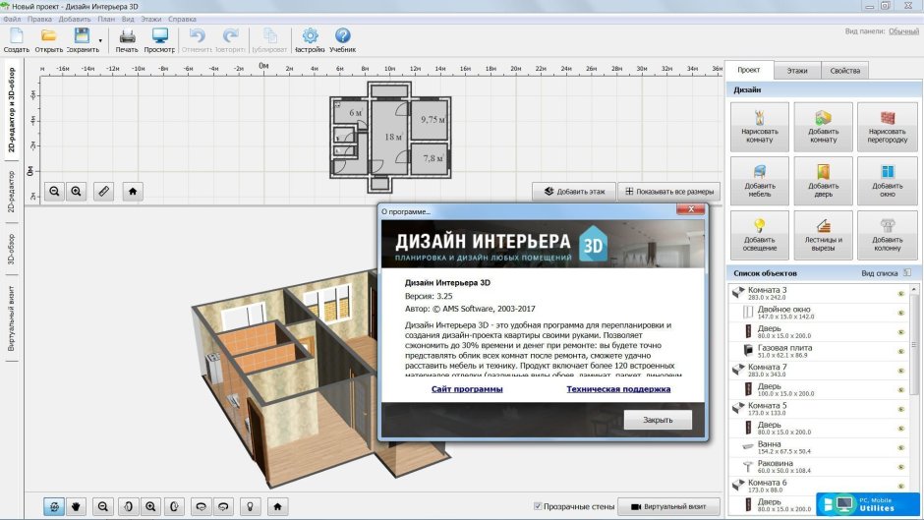The height and width of the screenshot is (520, 924).
Task: Click the Дублировать duplicate icon
Action: (x=269, y=36)
